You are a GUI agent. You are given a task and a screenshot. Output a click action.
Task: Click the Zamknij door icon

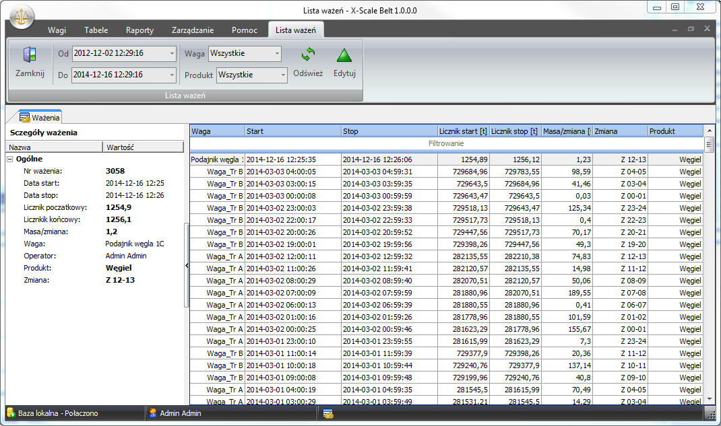[x=30, y=55]
